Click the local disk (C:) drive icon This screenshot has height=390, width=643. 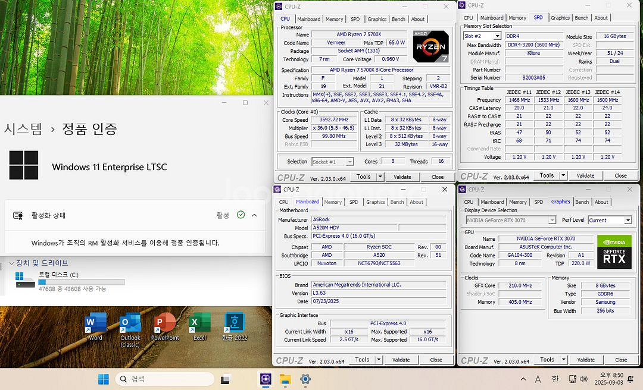tap(25, 280)
